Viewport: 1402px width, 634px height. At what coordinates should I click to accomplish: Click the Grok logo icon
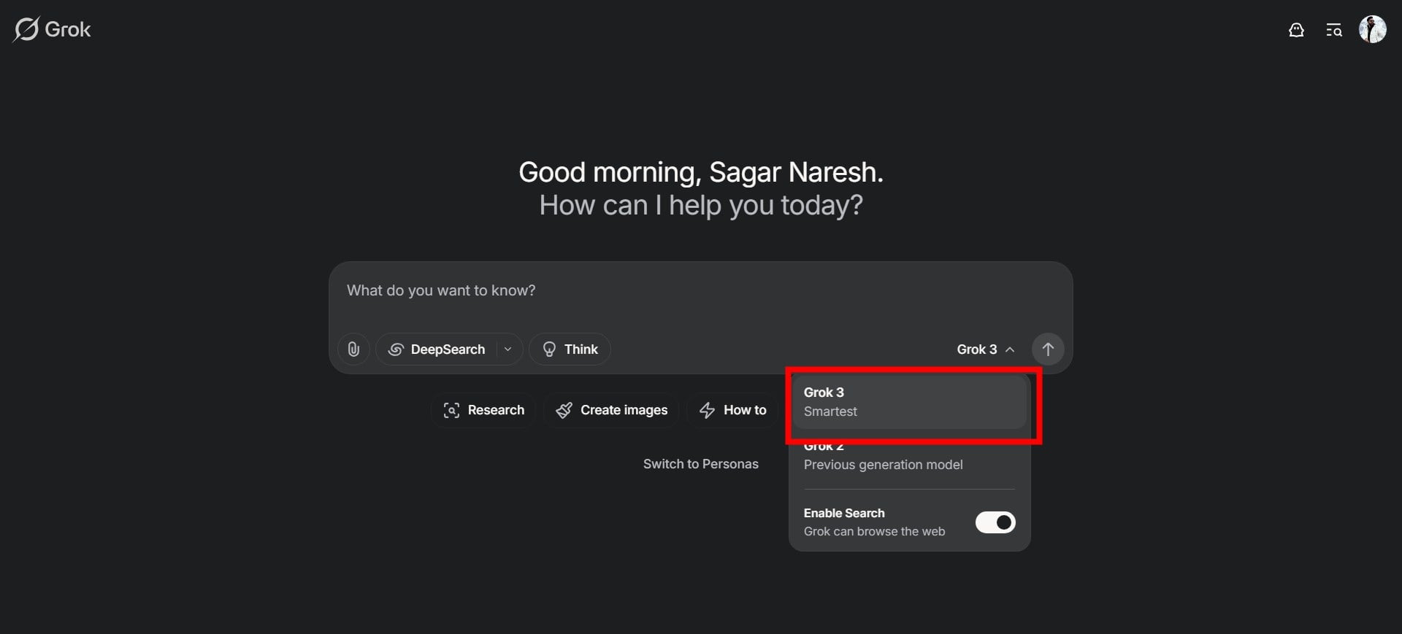(x=26, y=30)
